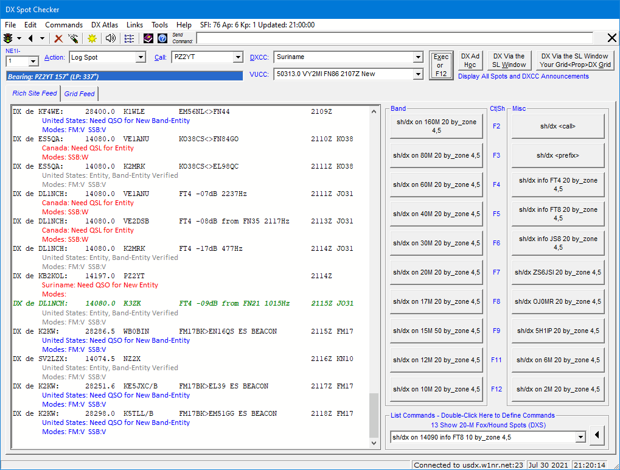Click Display All Spots and DXCC Announcements
620x470 pixels.
click(523, 76)
